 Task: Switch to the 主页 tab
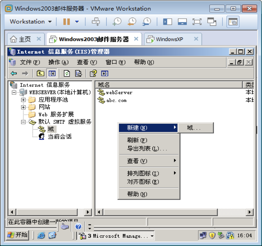coord(25,39)
